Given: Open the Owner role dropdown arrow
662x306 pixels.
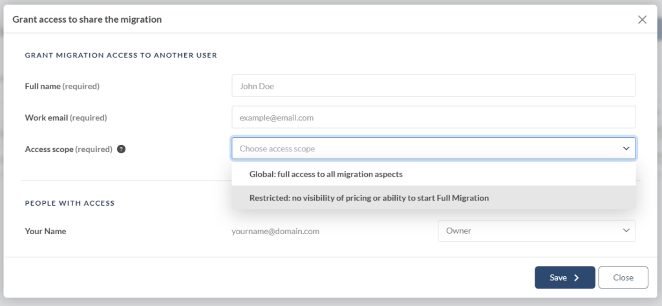Looking at the screenshot, I should 626,231.
